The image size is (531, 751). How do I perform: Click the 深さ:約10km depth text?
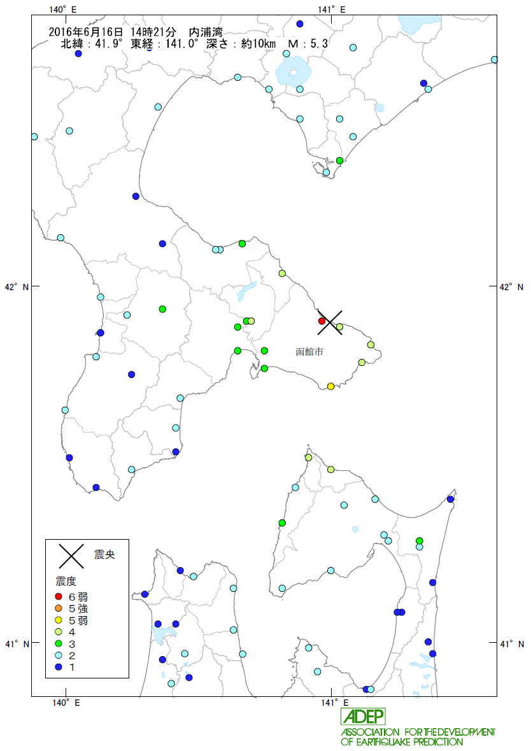click(x=241, y=43)
